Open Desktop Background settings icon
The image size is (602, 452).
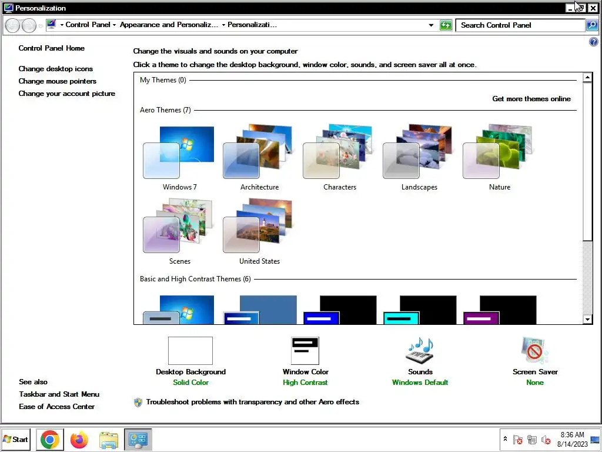click(190, 351)
